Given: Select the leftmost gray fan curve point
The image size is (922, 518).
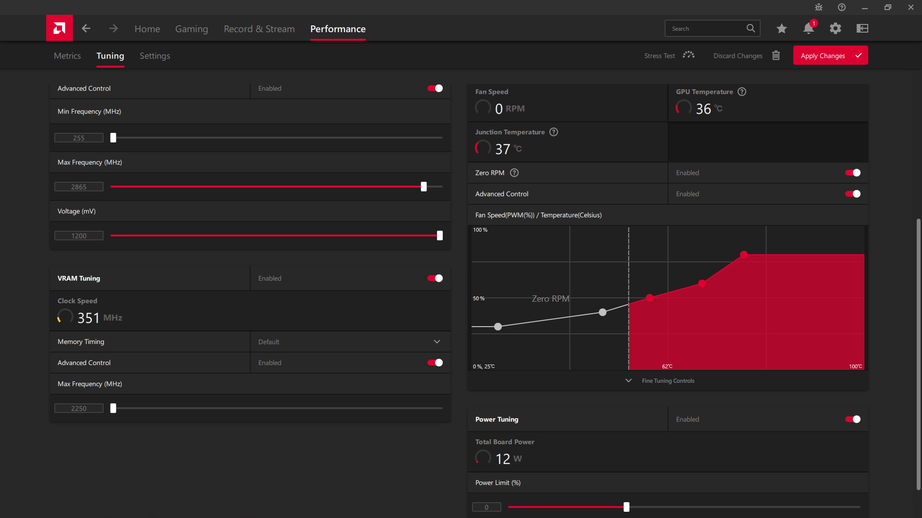Looking at the screenshot, I should [498, 327].
